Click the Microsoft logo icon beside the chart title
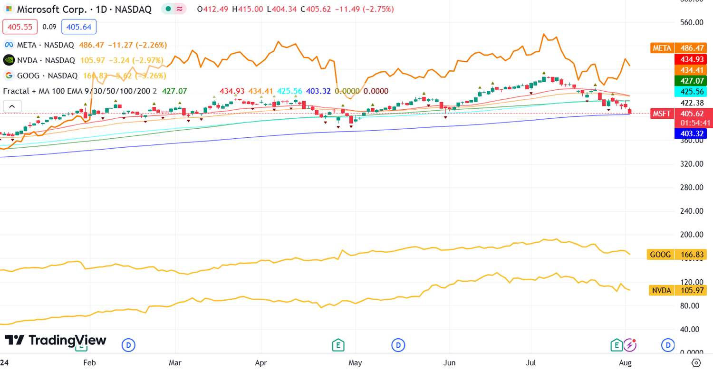 9,9
